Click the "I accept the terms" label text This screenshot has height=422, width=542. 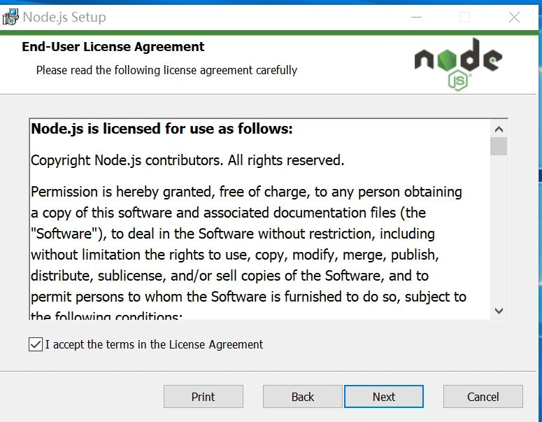(x=154, y=344)
